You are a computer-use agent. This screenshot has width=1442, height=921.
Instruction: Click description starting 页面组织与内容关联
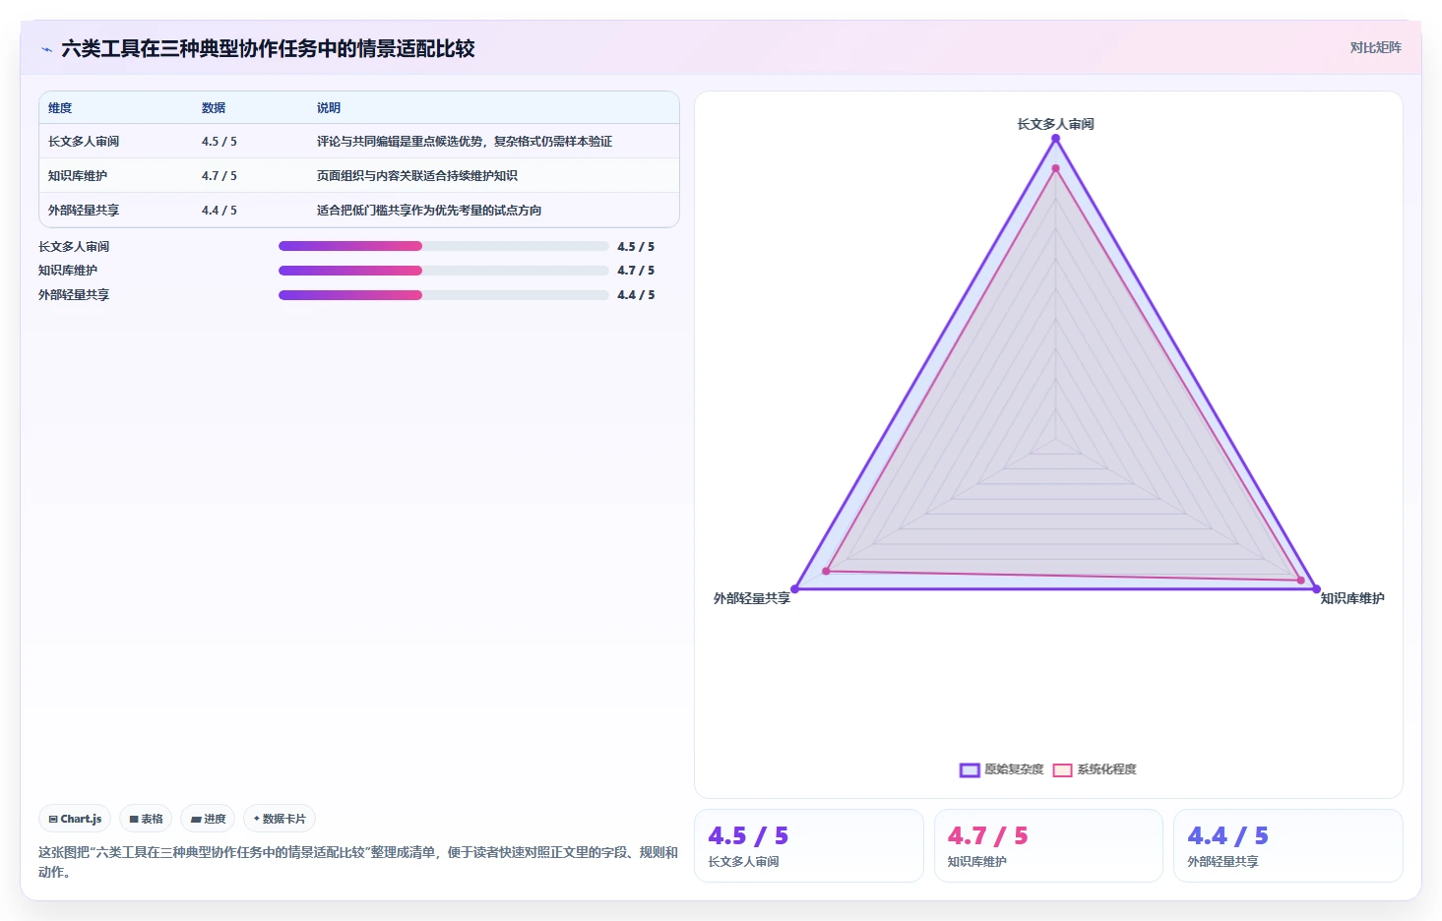(417, 176)
